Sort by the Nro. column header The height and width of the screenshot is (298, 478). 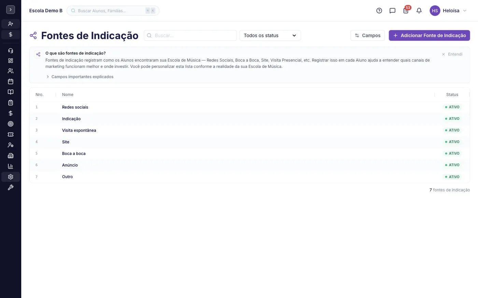coord(40,95)
